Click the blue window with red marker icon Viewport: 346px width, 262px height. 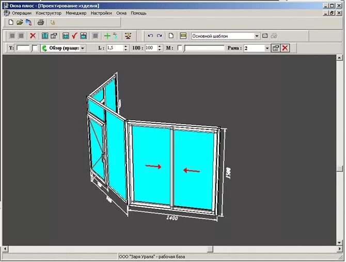(x=84, y=36)
